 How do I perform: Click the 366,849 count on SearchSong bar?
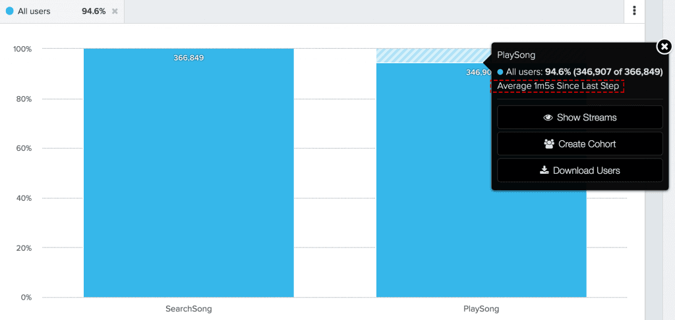pyautogui.click(x=189, y=58)
